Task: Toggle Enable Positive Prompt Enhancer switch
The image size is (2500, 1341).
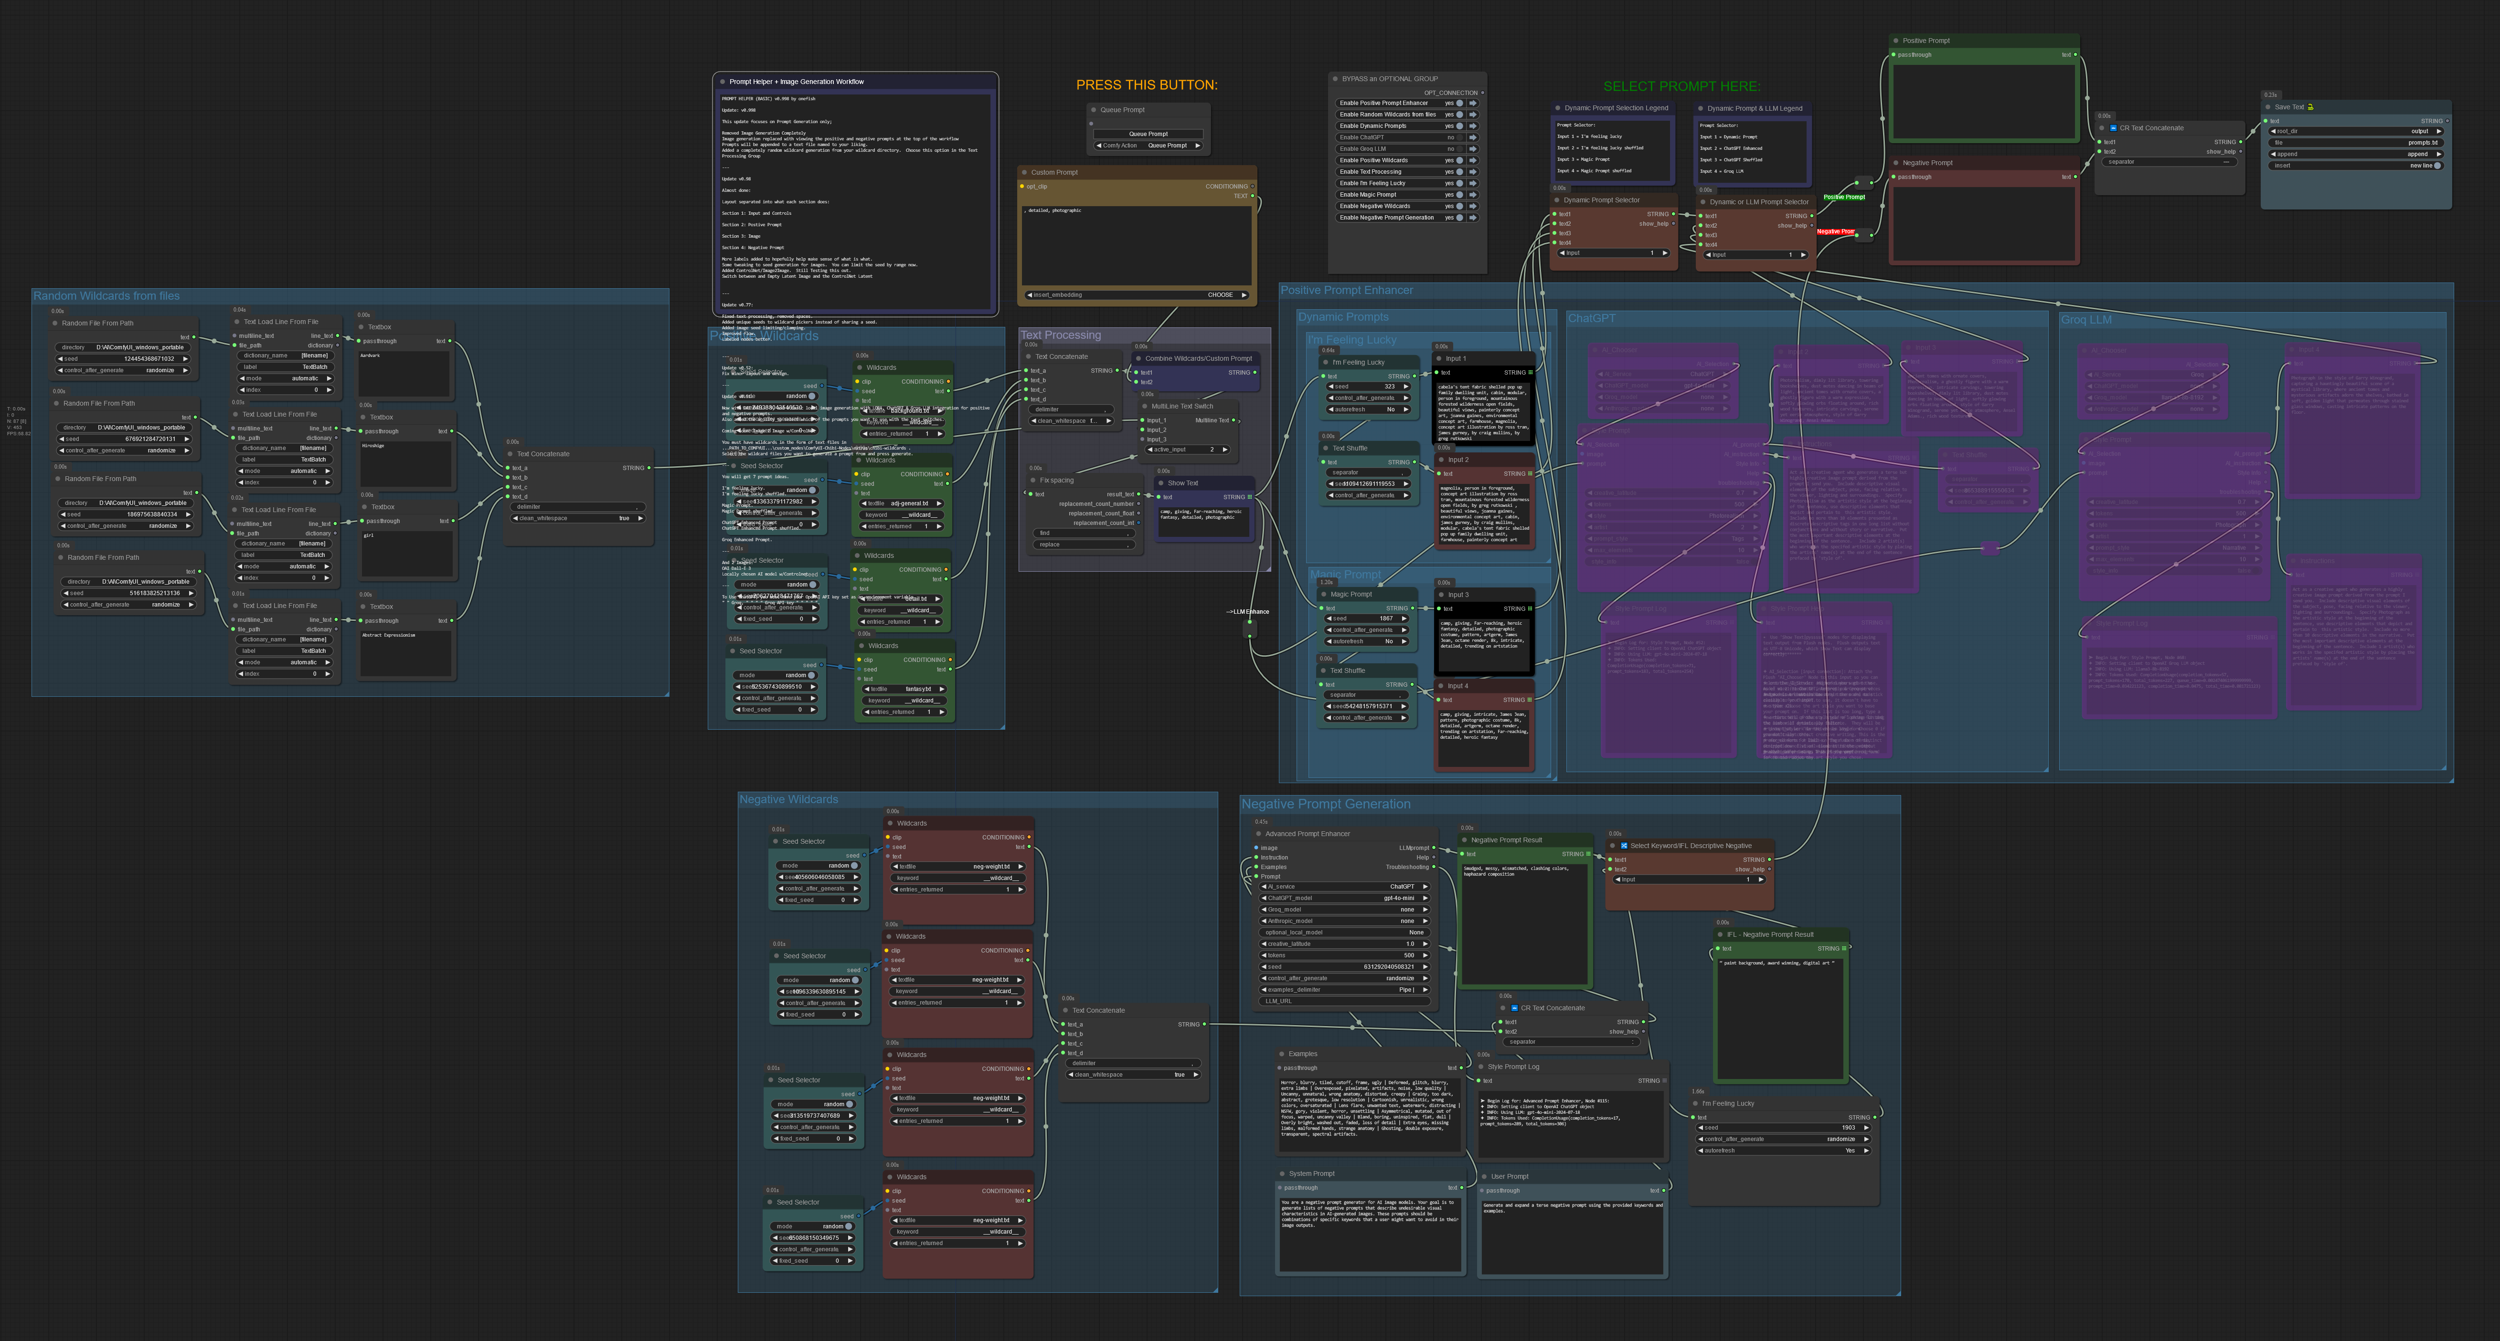Action: [x=1458, y=103]
